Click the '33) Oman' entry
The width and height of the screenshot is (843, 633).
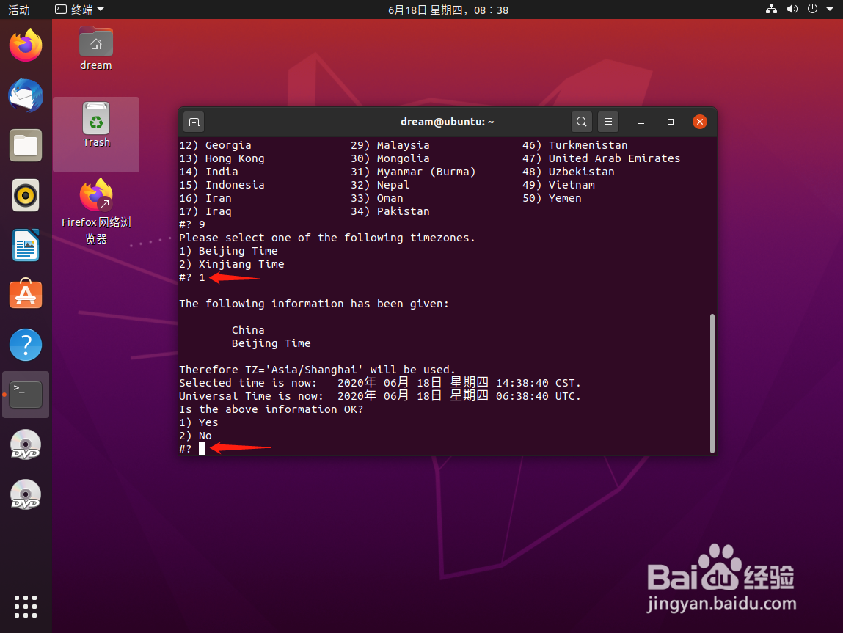pyautogui.click(x=377, y=198)
